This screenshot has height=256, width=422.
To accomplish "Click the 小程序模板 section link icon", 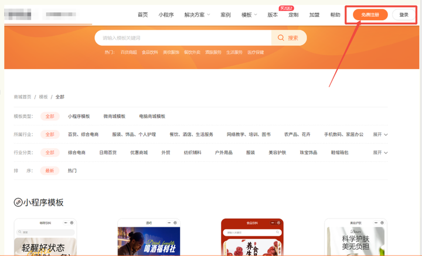I will click(18, 203).
